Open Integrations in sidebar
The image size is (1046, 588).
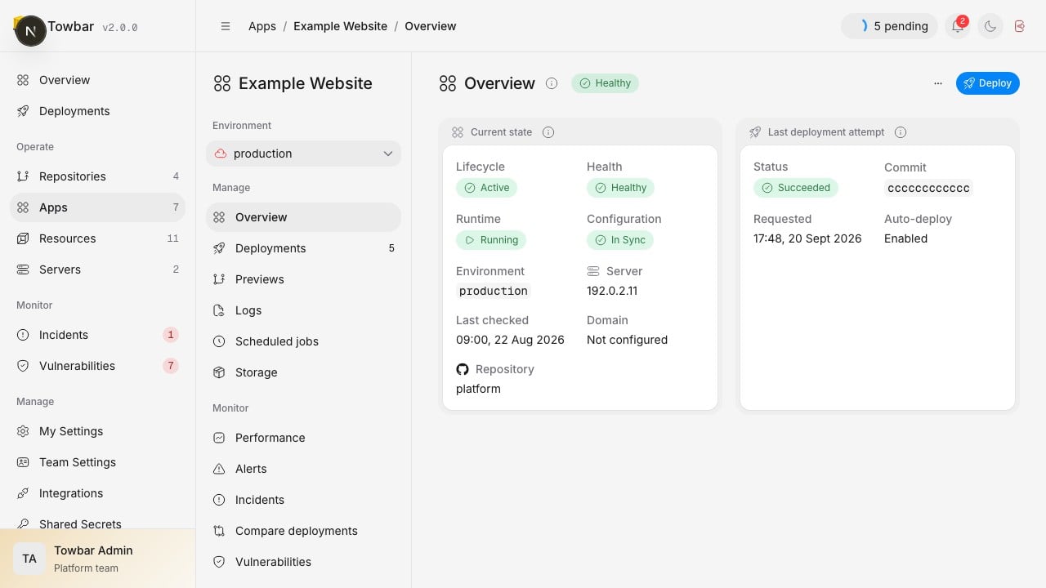pyautogui.click(x=97, y=493)
